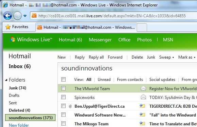
Task: Open the Deleted (4) folder
Action: point(20,110)
